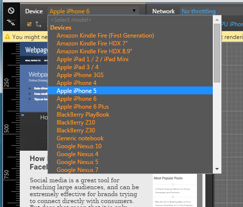Select Apple iPhone 6 in the list

point(130,99)
